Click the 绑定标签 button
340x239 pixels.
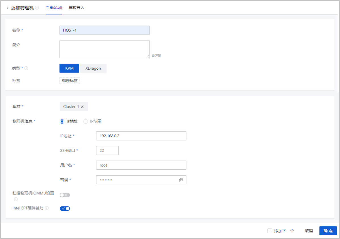(70, 81)
